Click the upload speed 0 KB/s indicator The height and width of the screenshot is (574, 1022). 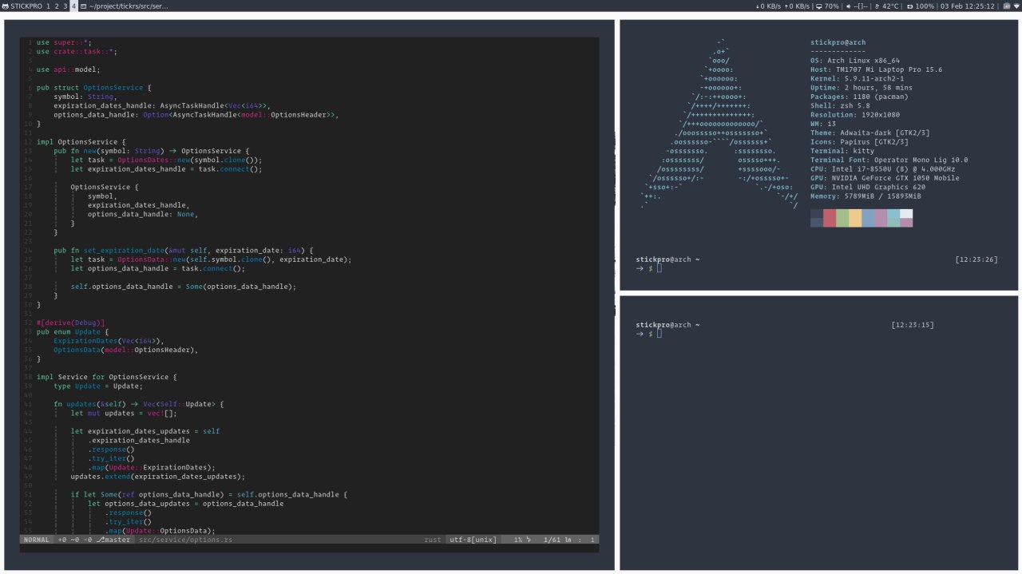798,6
